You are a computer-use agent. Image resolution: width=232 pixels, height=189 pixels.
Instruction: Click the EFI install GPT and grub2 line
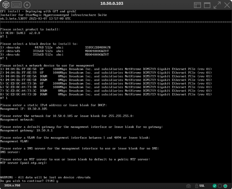pyautogui.click(x=38, y=11)
